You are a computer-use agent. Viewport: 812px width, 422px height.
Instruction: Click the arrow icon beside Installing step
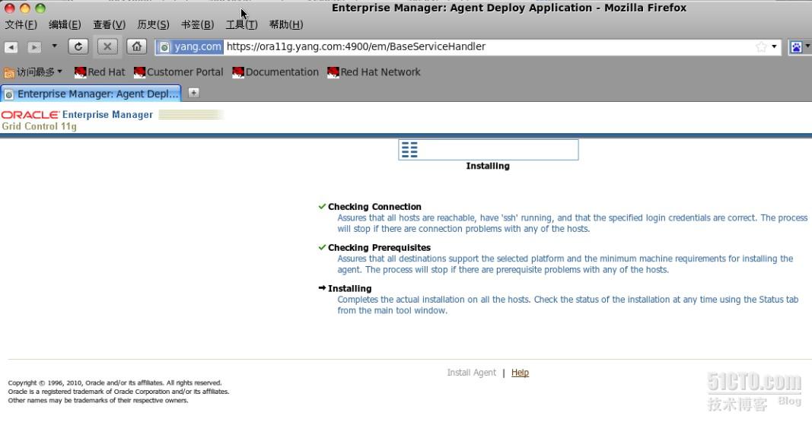[x=322, y=288]
